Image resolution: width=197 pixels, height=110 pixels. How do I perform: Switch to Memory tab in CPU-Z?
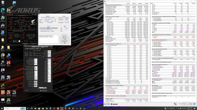coord(17,18)
